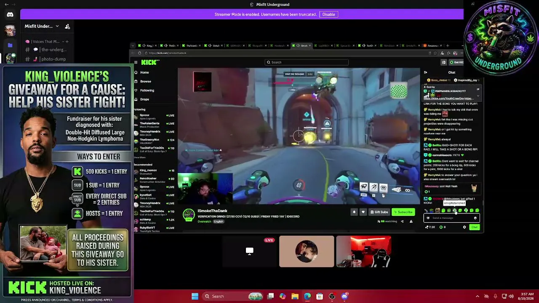Screen dimensions: 539x303
Task: Report the stream via warning triangle icon
Action: [411, 221]
